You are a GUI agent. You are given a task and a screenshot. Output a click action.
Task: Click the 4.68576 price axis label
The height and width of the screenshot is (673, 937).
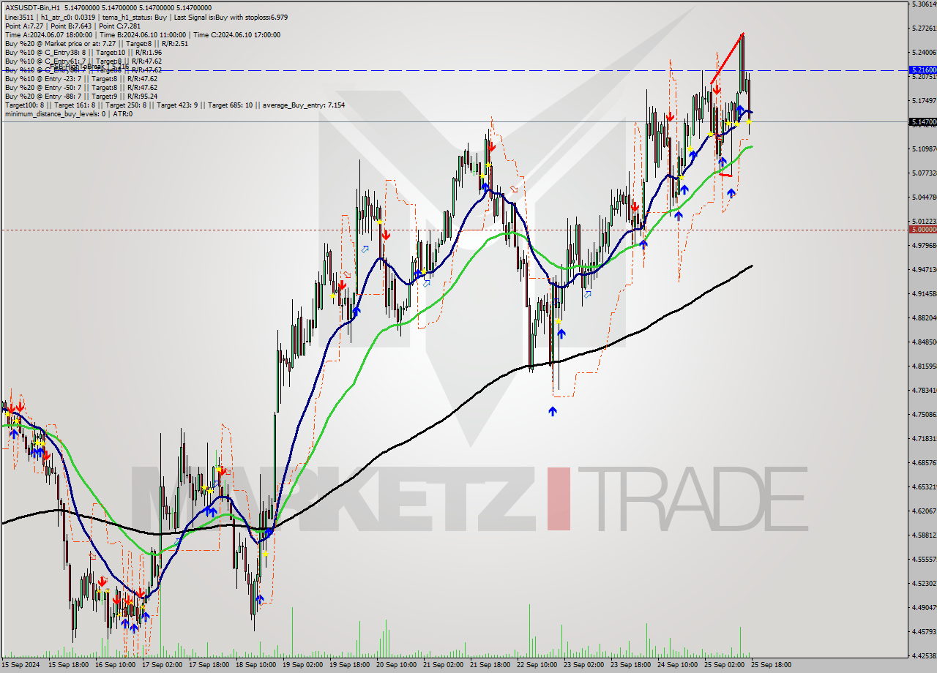(924, 462)
